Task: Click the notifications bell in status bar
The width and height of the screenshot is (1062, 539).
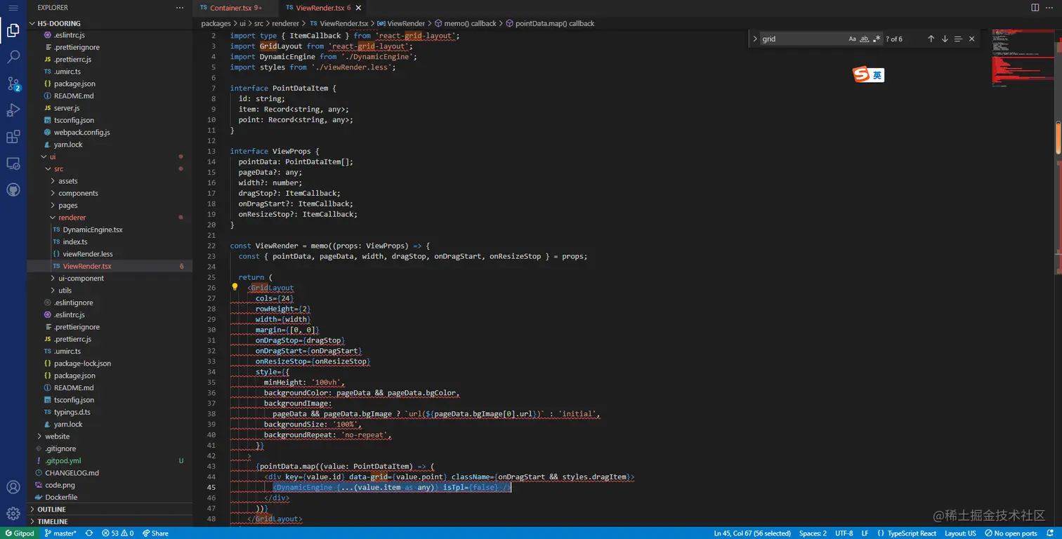Action: tap(1051, 533)
